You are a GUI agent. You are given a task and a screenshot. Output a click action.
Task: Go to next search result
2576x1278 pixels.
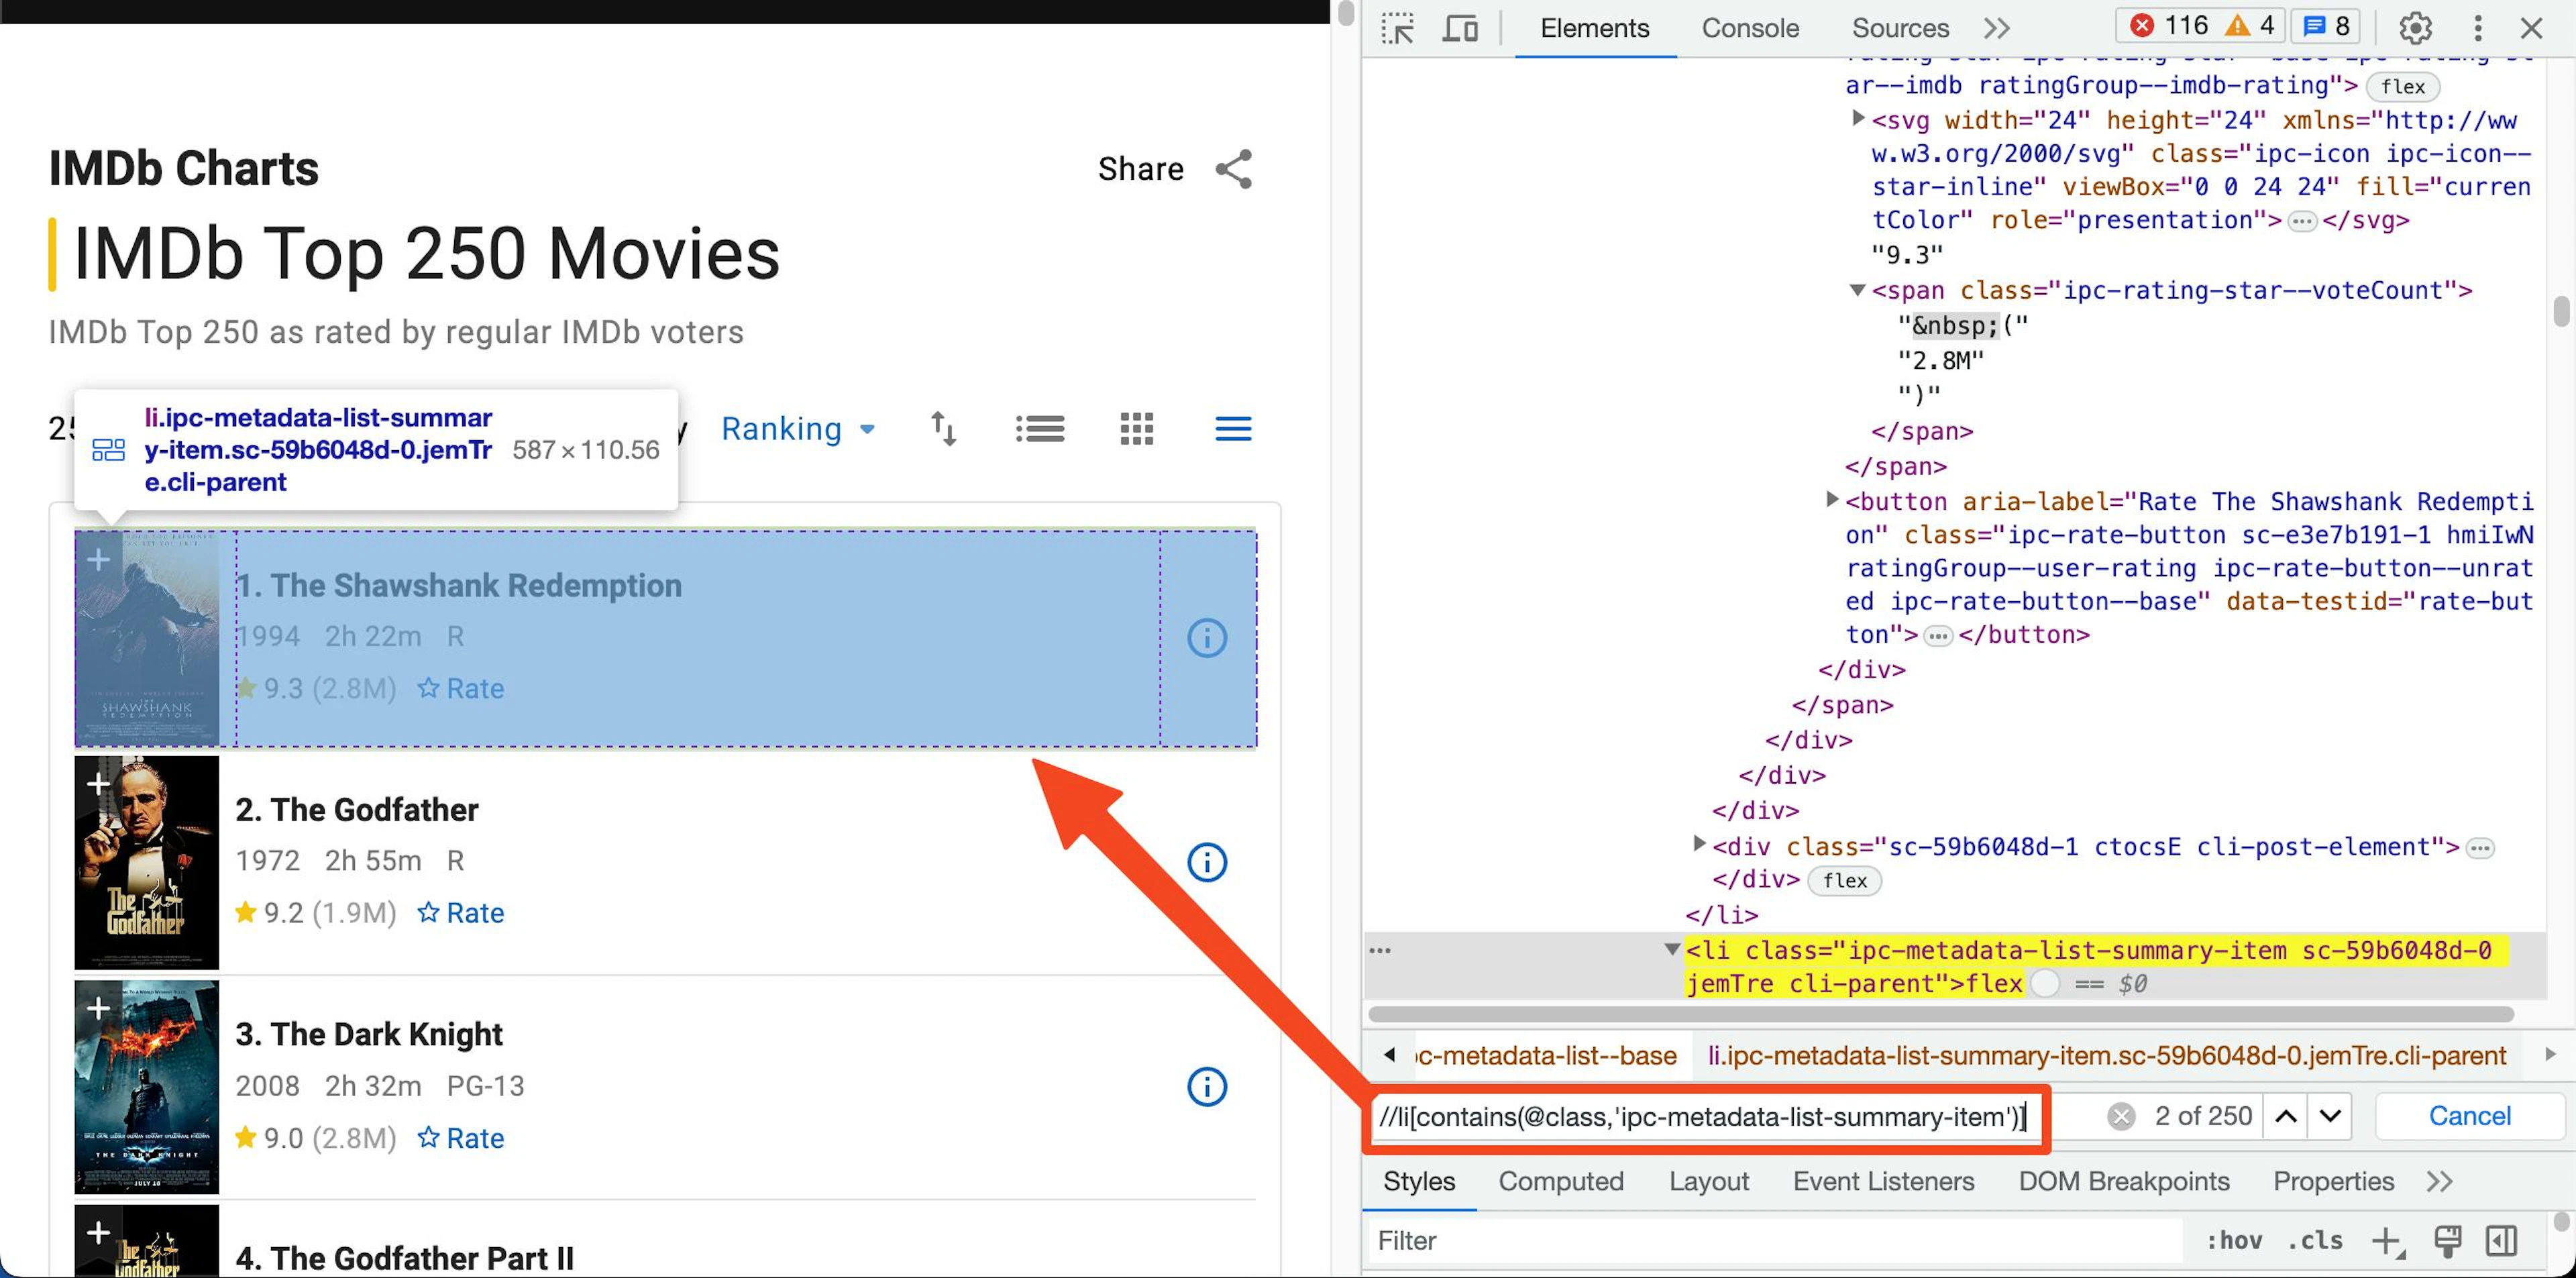point(2330,1116)
